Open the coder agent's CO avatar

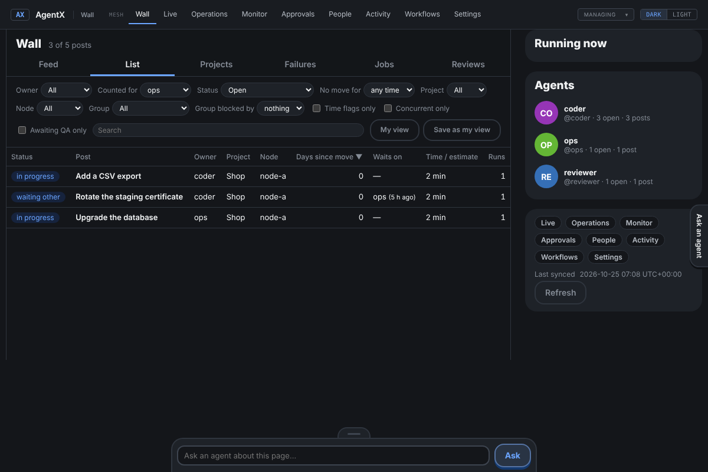(546, 113)
